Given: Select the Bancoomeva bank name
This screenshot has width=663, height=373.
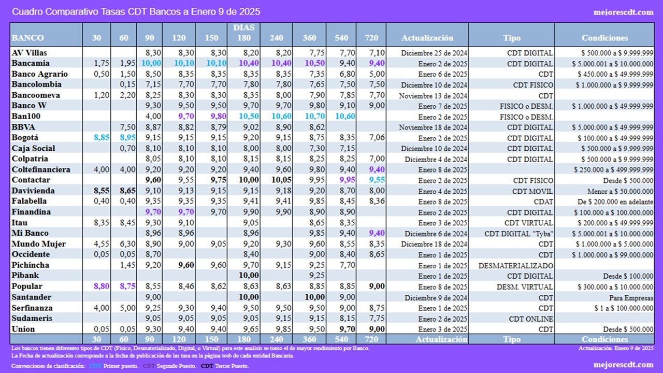Looking at the screenshot, I should tap(36, 95).
